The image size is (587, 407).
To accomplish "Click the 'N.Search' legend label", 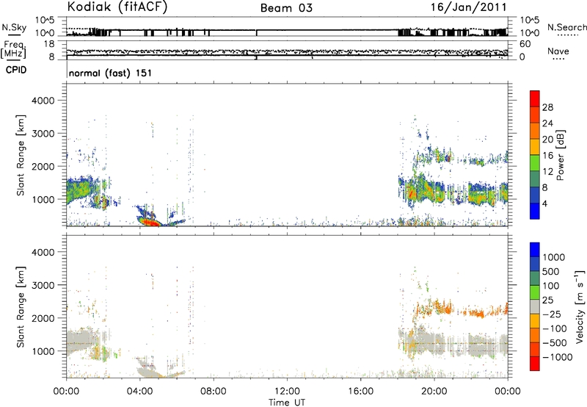I will tap(566, 27).
